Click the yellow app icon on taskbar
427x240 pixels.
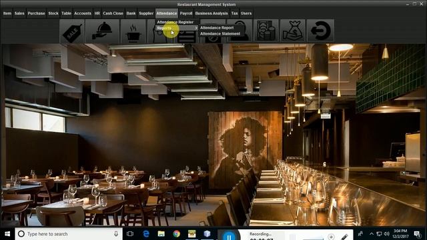pyautogui.click(x=191, y=234)
